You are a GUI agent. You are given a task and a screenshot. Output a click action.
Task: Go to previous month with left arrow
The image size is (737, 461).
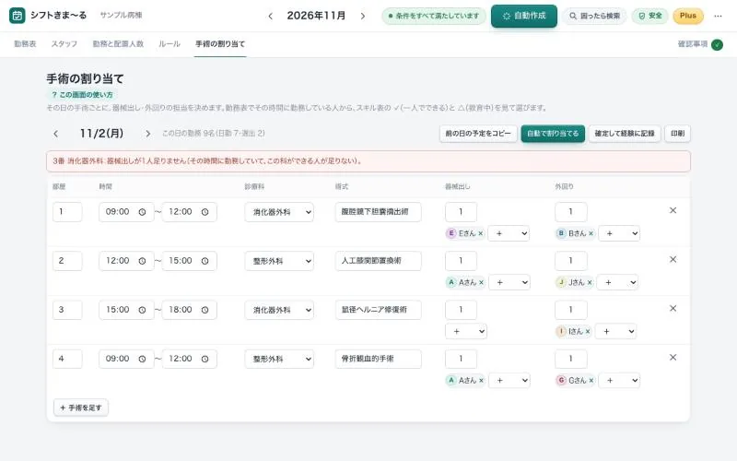(270, 16)
